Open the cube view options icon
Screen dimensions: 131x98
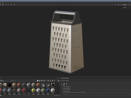[121, 5]
